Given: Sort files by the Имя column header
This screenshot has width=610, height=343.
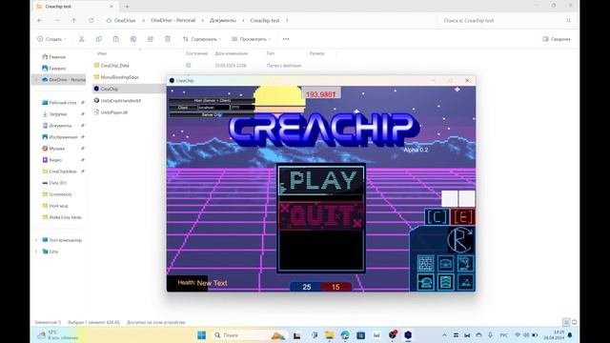Looking at the screenshot, I should click(102, 53).
